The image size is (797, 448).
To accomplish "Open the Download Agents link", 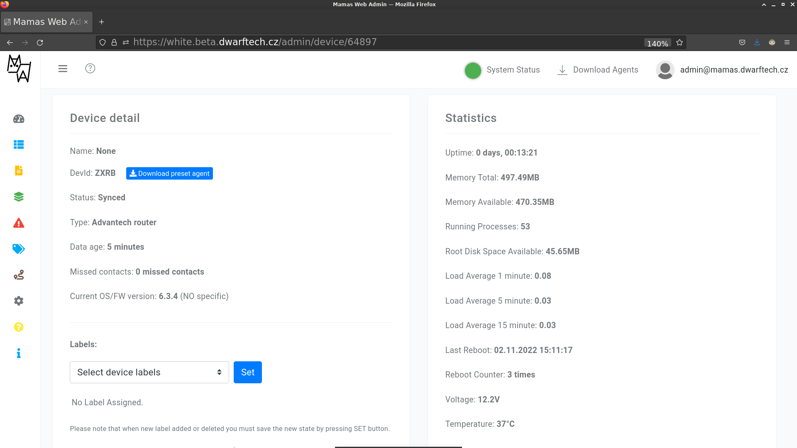I will pos(598,70).
